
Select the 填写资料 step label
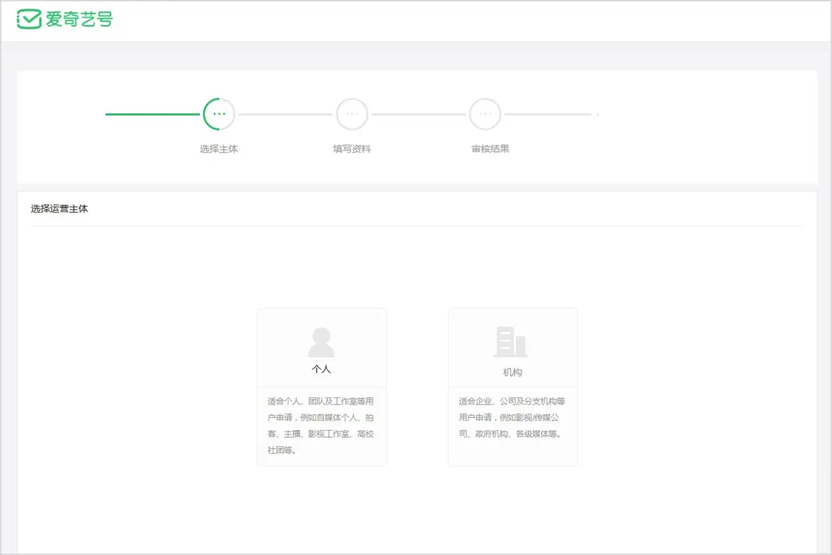pyautogui.click(x=352, y=148)
